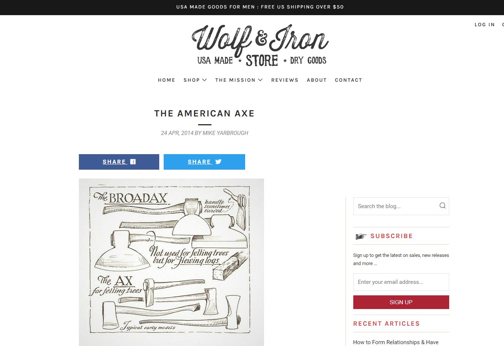Open the Reviews menu item
Viewport: 504px width, 346px height.
click(285, 80)
